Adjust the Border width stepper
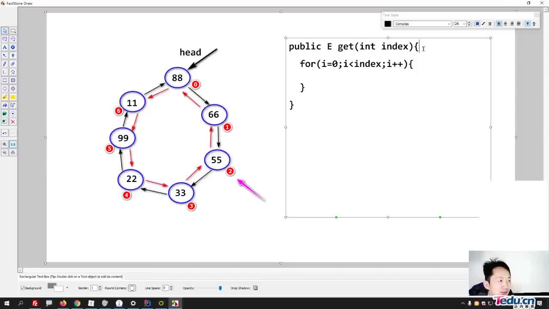Image resolution: width=549 pixels, height=309 pixels. click(100, 288)
